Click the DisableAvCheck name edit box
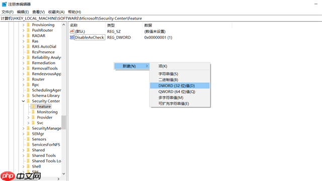The height and width of the screenshot is (181, 322). (x=90, y=37)
